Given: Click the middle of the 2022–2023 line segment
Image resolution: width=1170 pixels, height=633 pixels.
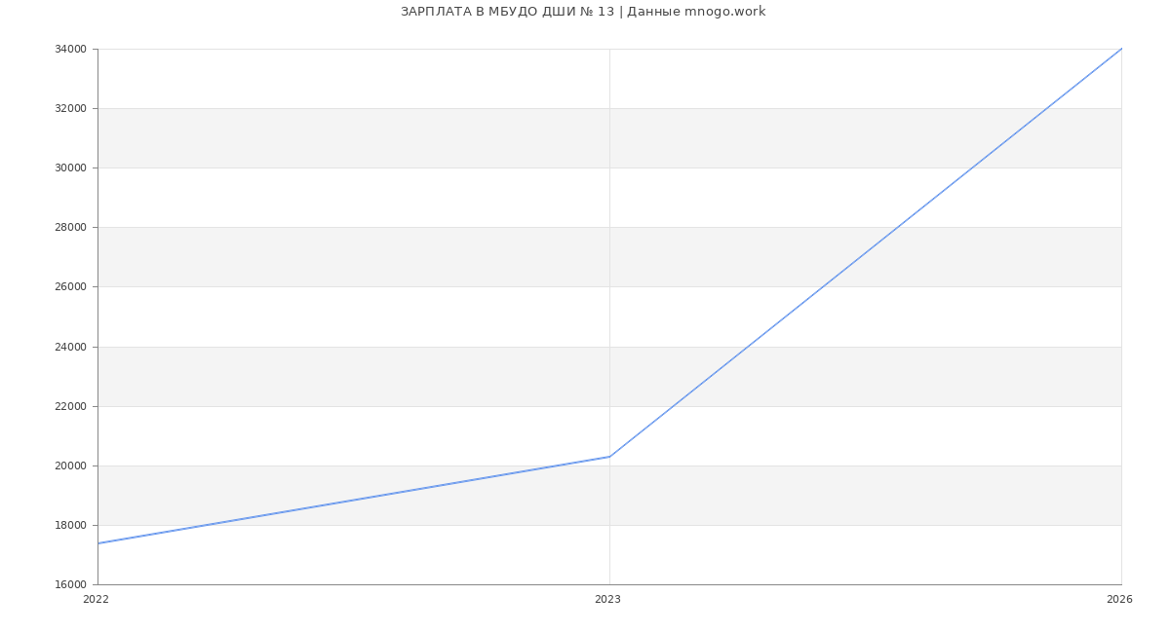Looking at the screenshot, I should coord(354,500).
